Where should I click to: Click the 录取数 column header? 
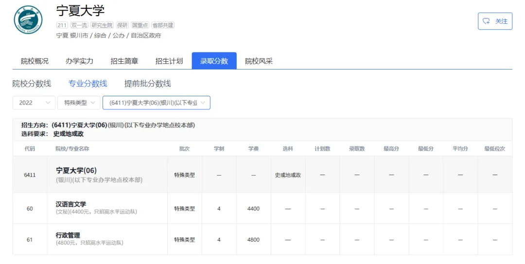(357, 148)
